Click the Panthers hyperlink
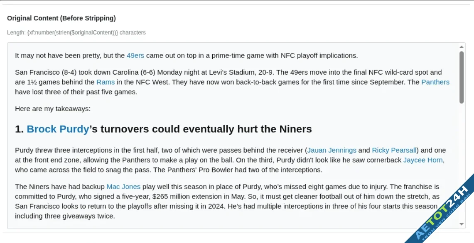This screenshot has width=474, height=243. pyautogui.click(x=435, y=82)
